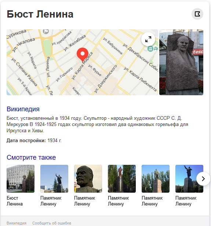Click the green museum marker on the map
211x226 pixels.
point(150,49)
